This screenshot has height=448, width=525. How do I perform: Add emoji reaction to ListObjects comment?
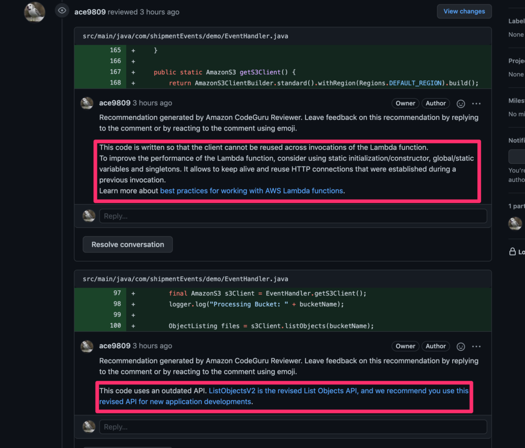[461, 347]
